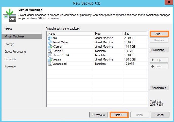The height and width of the screenshot is (122, 174).
Task: Click the 20,0 GB size cell
Action: tap(129, 38)
